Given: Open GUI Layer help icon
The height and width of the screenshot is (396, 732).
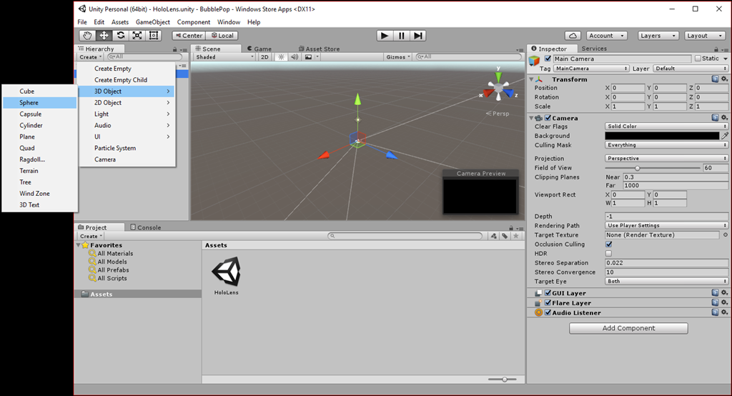Looking at the screenshot, I should (x=715, y=293).
